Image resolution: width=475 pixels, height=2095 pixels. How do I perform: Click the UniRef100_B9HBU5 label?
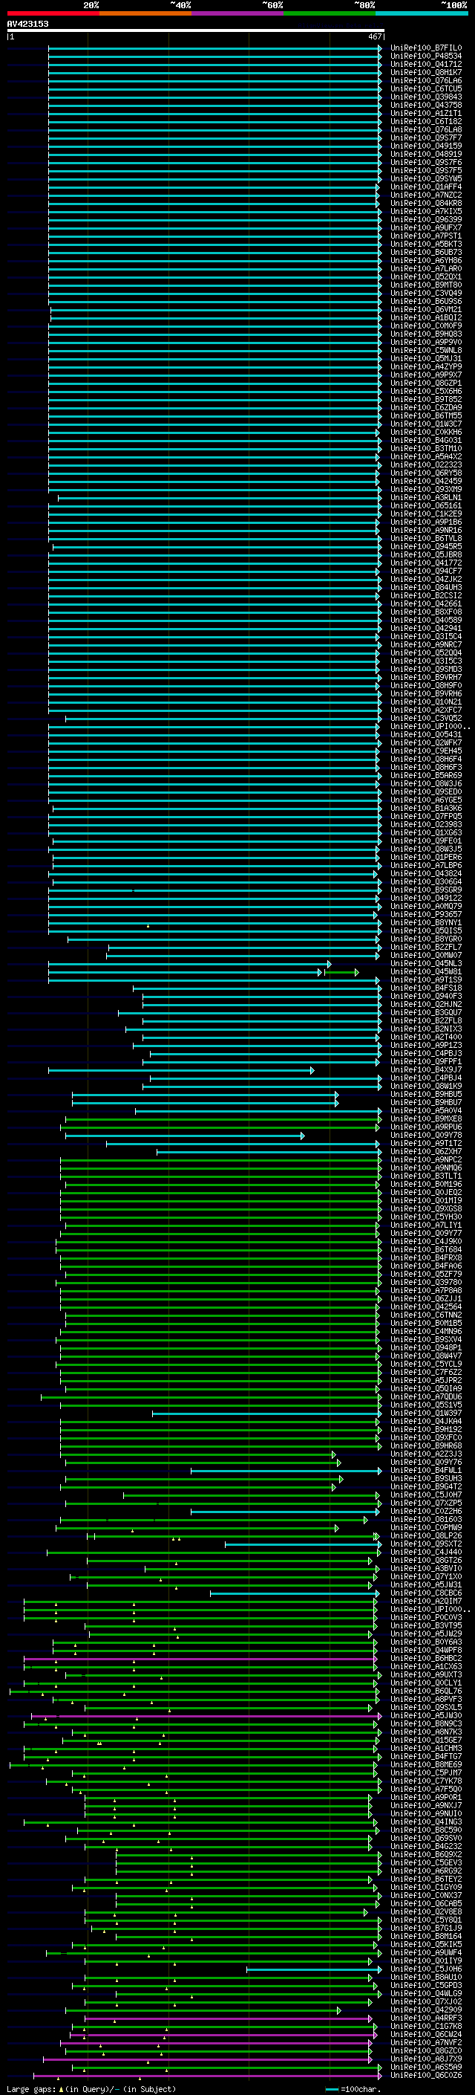[425, 1095]
